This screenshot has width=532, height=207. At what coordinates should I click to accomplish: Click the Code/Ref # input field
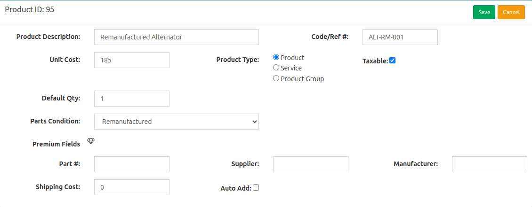click(x=400, y=37)
